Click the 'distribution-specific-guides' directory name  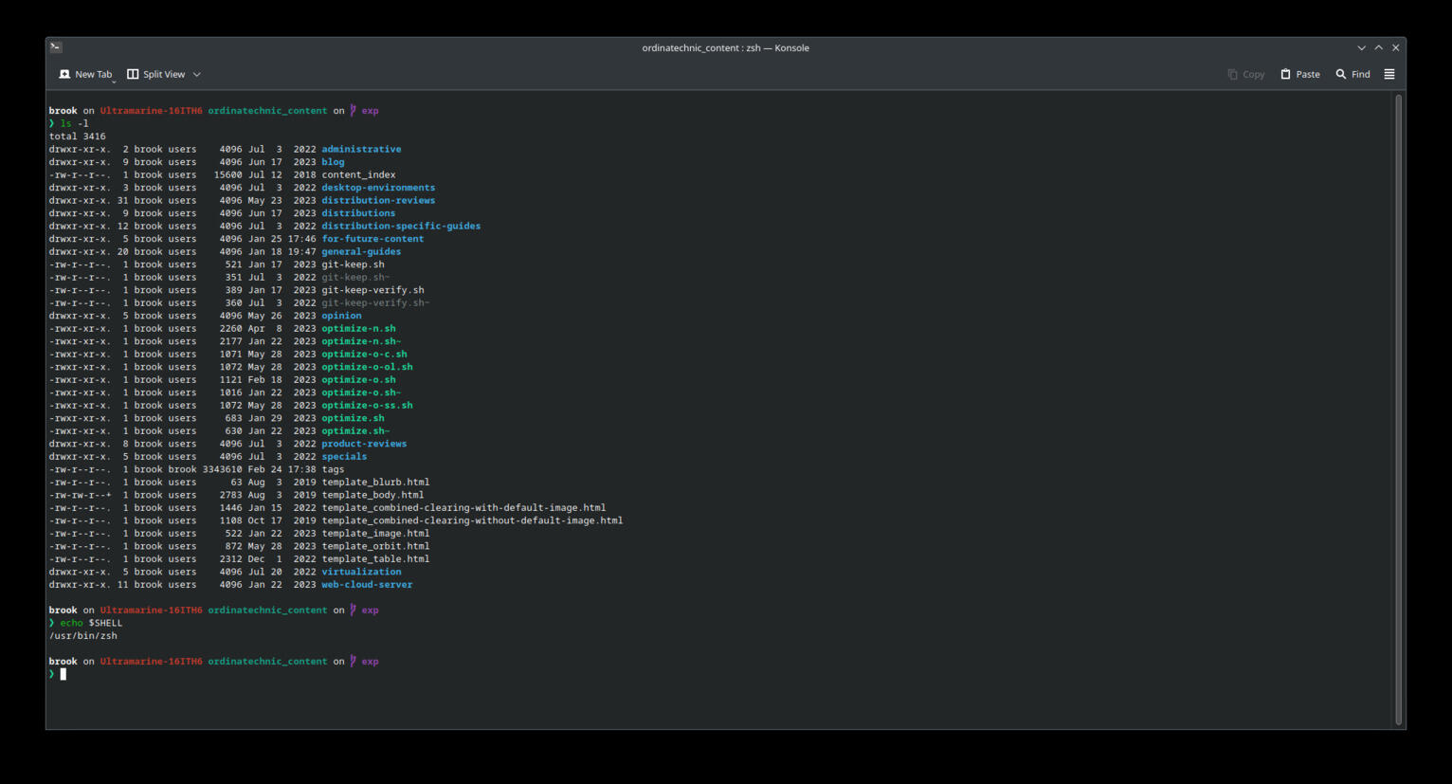tap(401, 226)
